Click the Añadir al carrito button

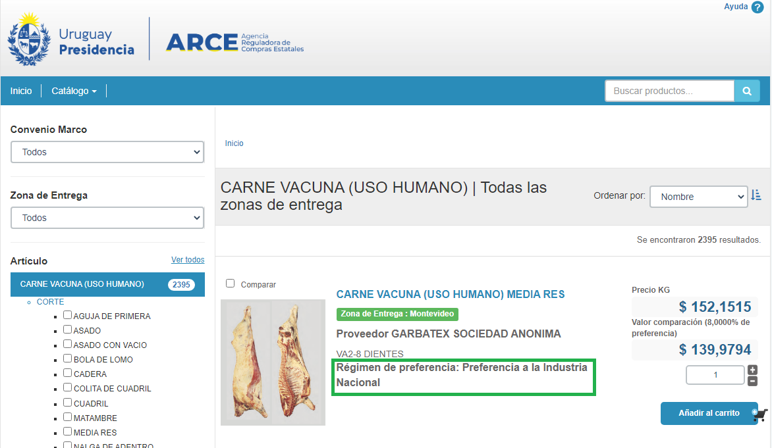pos(709,413)
